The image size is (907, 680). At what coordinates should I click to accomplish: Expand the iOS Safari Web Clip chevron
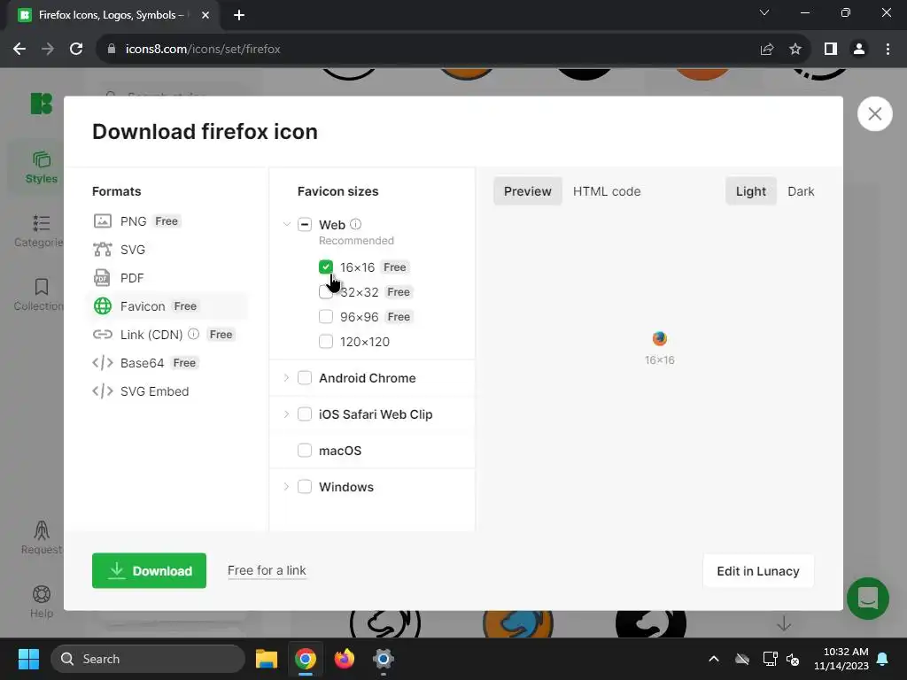click(286, 414)
